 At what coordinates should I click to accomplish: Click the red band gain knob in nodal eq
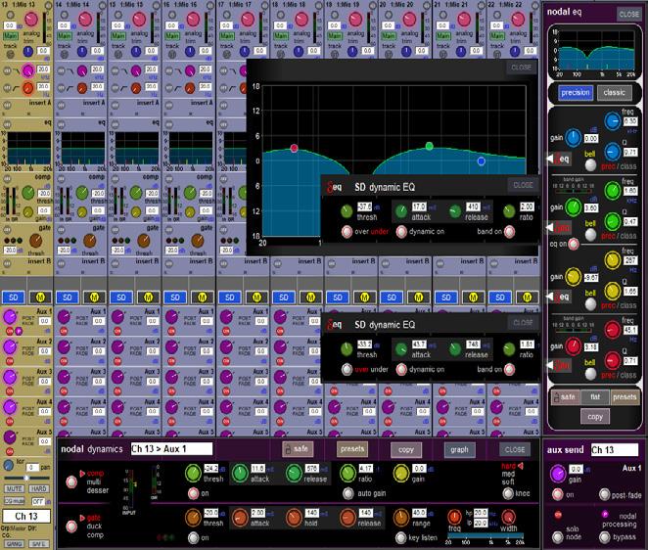pyautogui.click(x=574, y=346)
